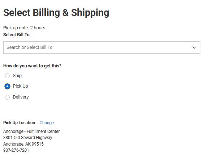Click the Anchorage - Fulfillment Center name
The image size is (217, 159).
(x=31, y=131)
